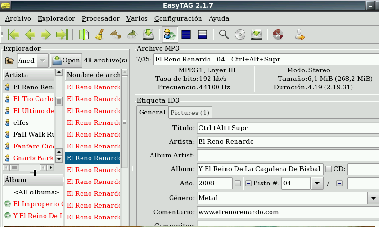Image resolution: width=379 pixels, height=227 pixels.
Task: Go to the previous file
Action: (30, 35)
